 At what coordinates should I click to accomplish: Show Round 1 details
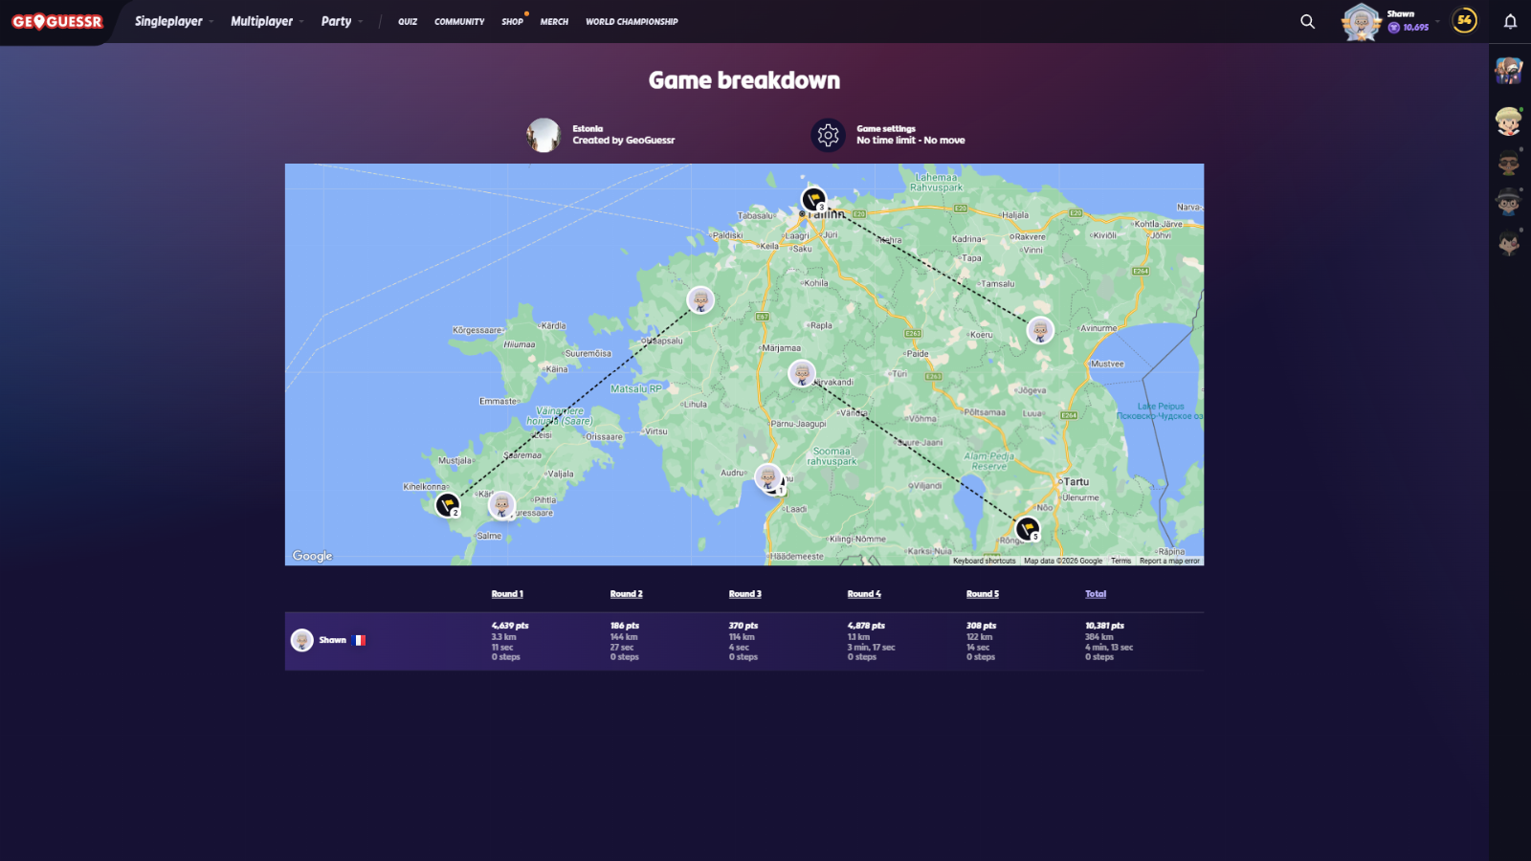pyautogui.click(x=507, y=594)
